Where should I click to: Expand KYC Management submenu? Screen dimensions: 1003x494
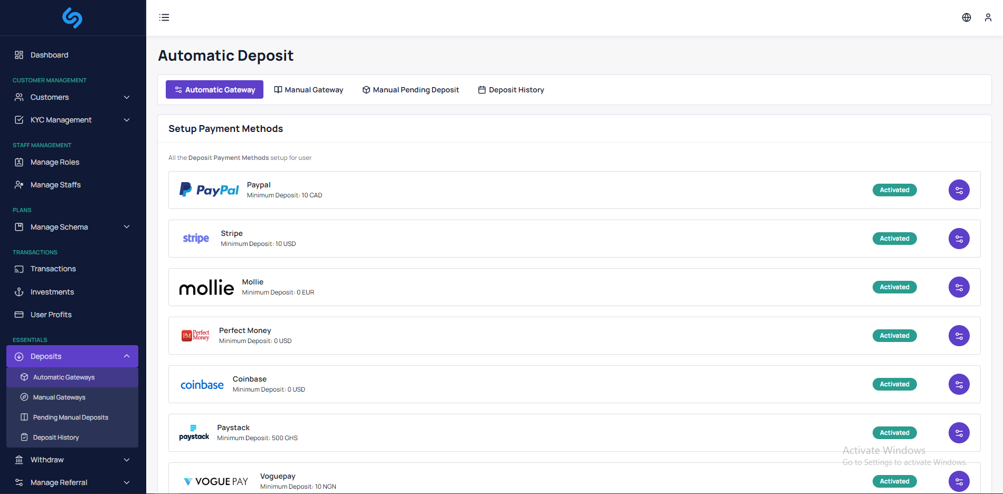point(72,120)
